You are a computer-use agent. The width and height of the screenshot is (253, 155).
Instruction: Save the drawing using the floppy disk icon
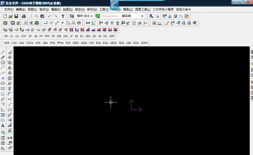point(16,16)
